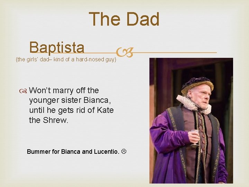Click the sad face icon after Lucentio
Image resolution: width=249 pixels, height=187 pixels.
tap(123, 151)
